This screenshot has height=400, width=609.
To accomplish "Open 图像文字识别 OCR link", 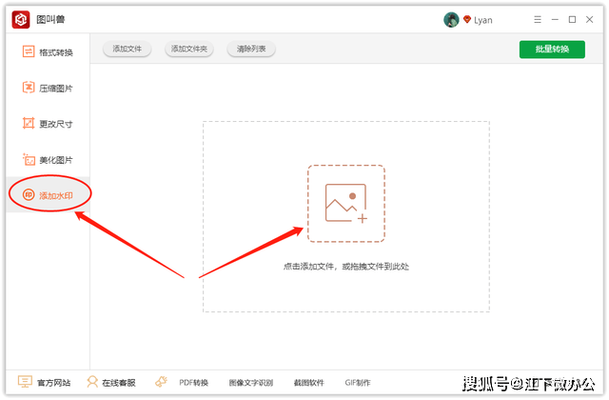I will click(x=251, y=383).
